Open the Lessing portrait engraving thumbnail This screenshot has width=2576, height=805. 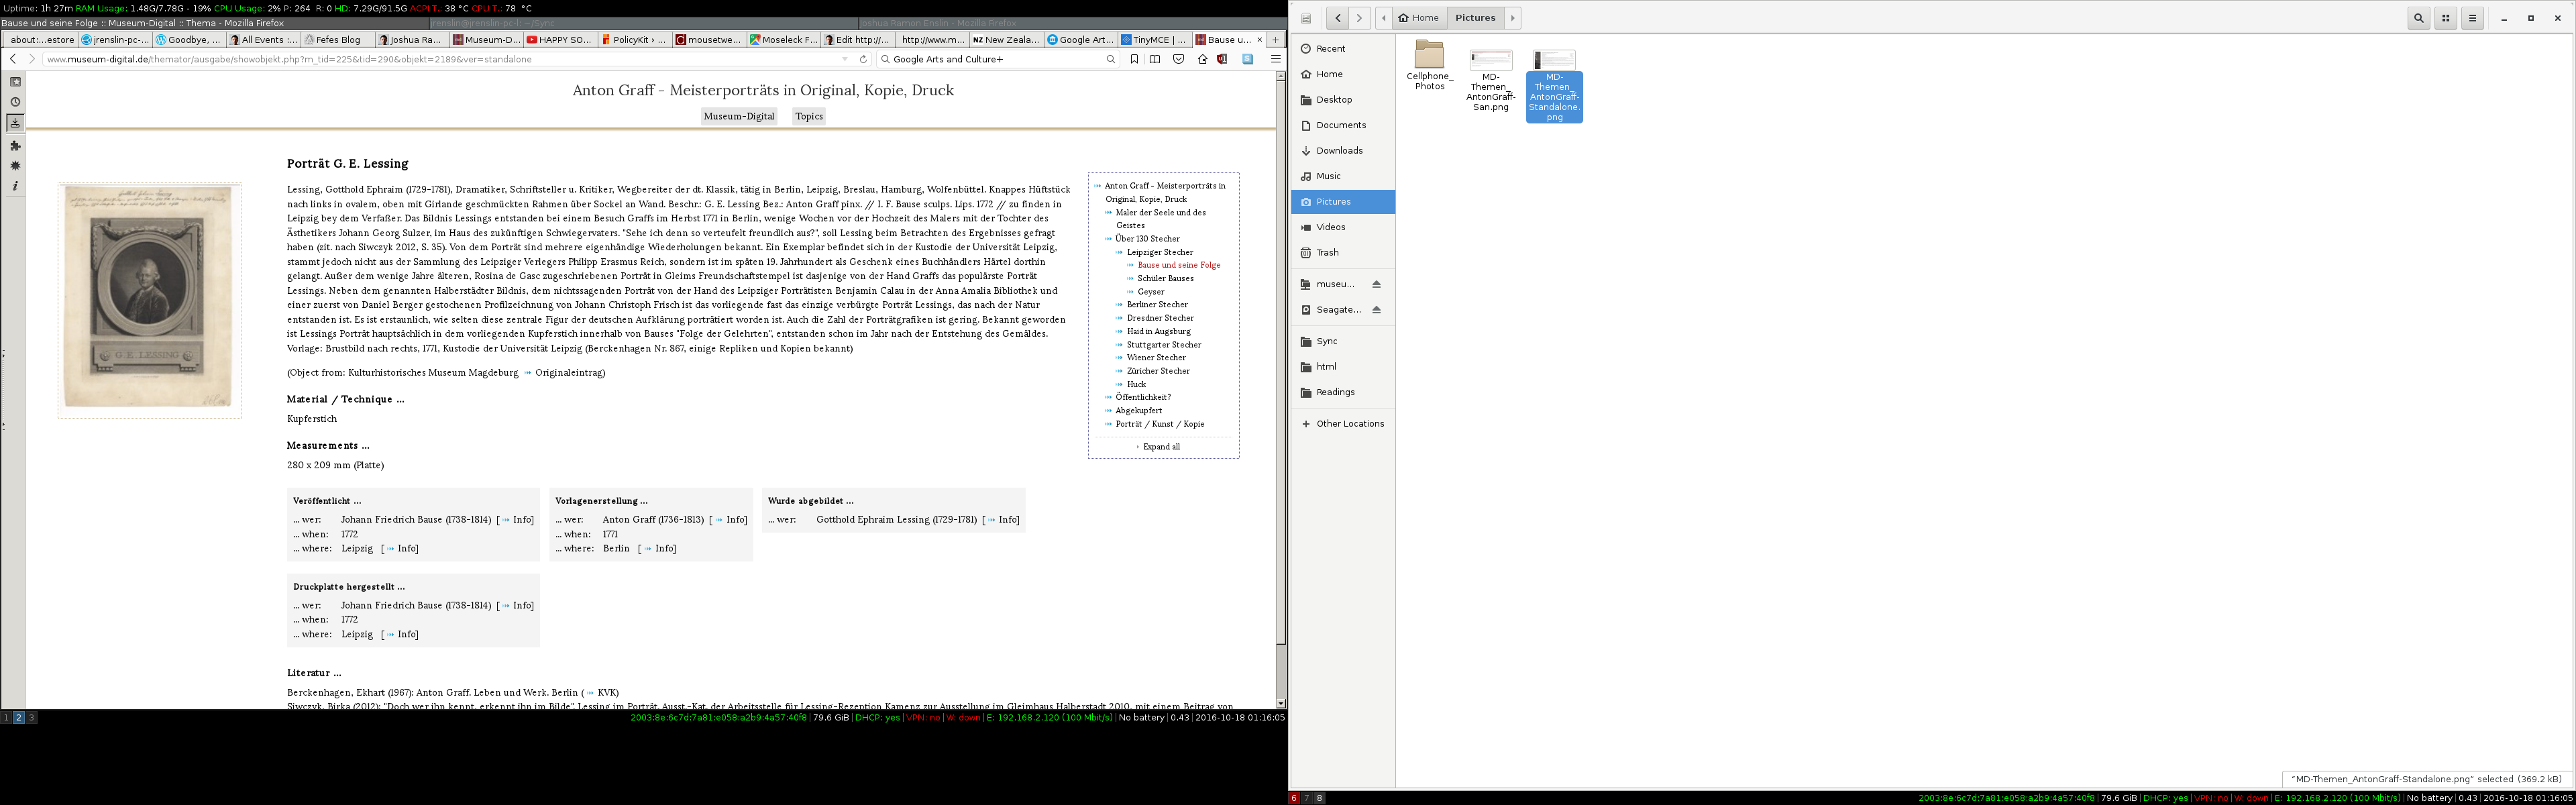149,300
